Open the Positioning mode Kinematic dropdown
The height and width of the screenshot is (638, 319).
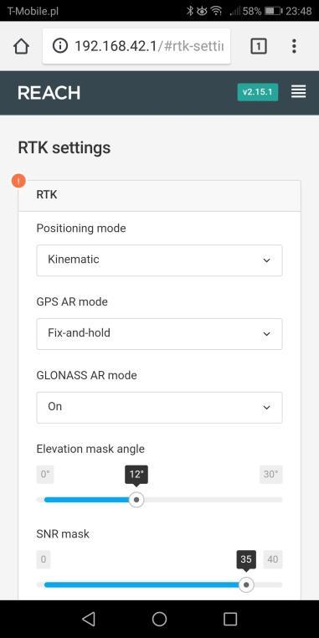(x=159, y=260)
